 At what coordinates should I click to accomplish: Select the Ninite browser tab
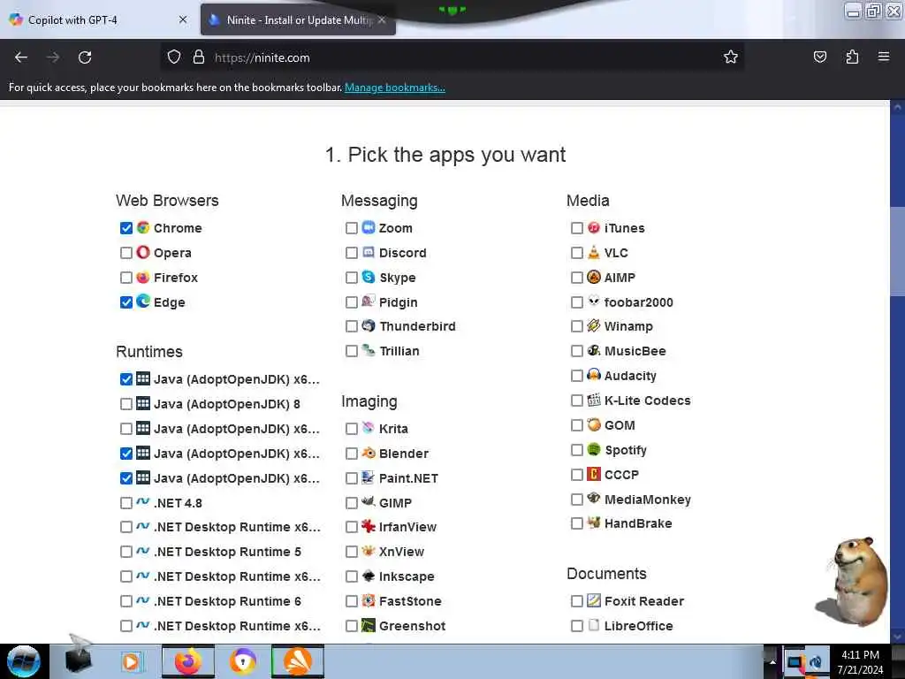pos(298,20)
